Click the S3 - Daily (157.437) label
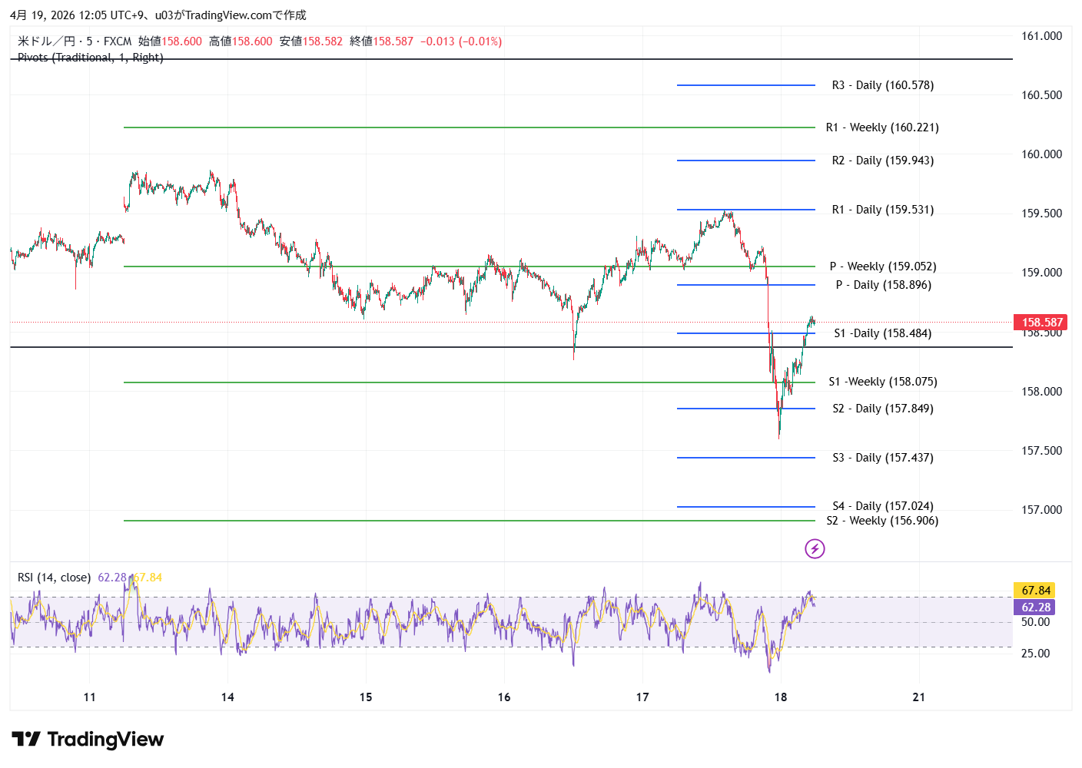This screenshot has width=1082, height=768. click(882, 458)
